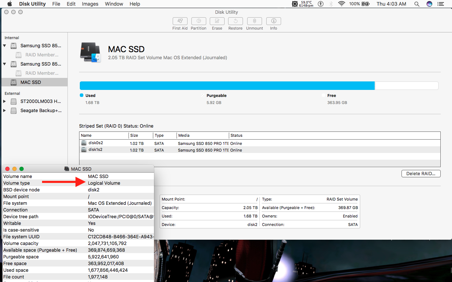Click the Purgeable 5.92 GB legend

214,99
